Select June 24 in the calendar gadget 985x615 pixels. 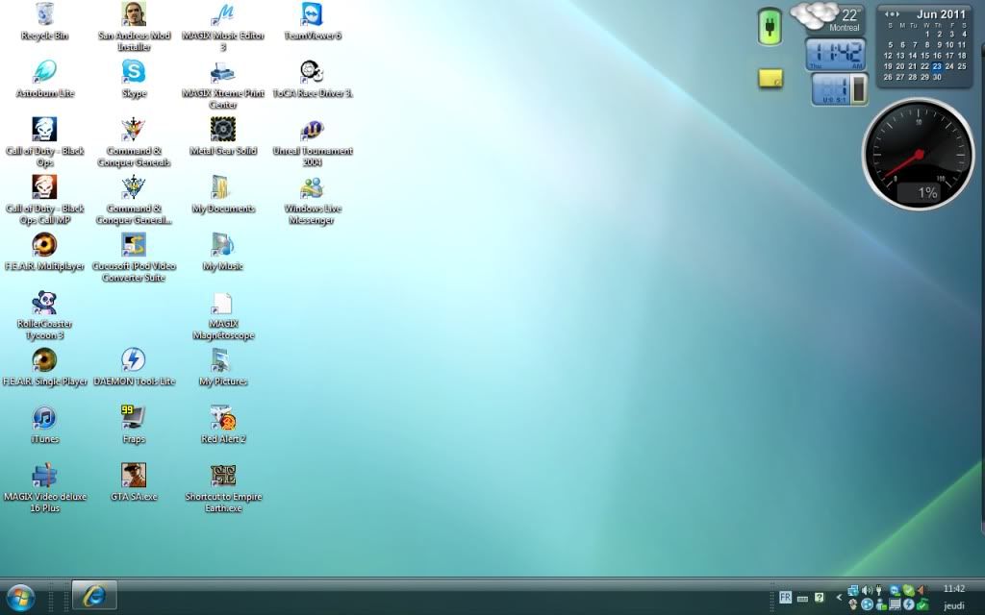pos(949,66)
